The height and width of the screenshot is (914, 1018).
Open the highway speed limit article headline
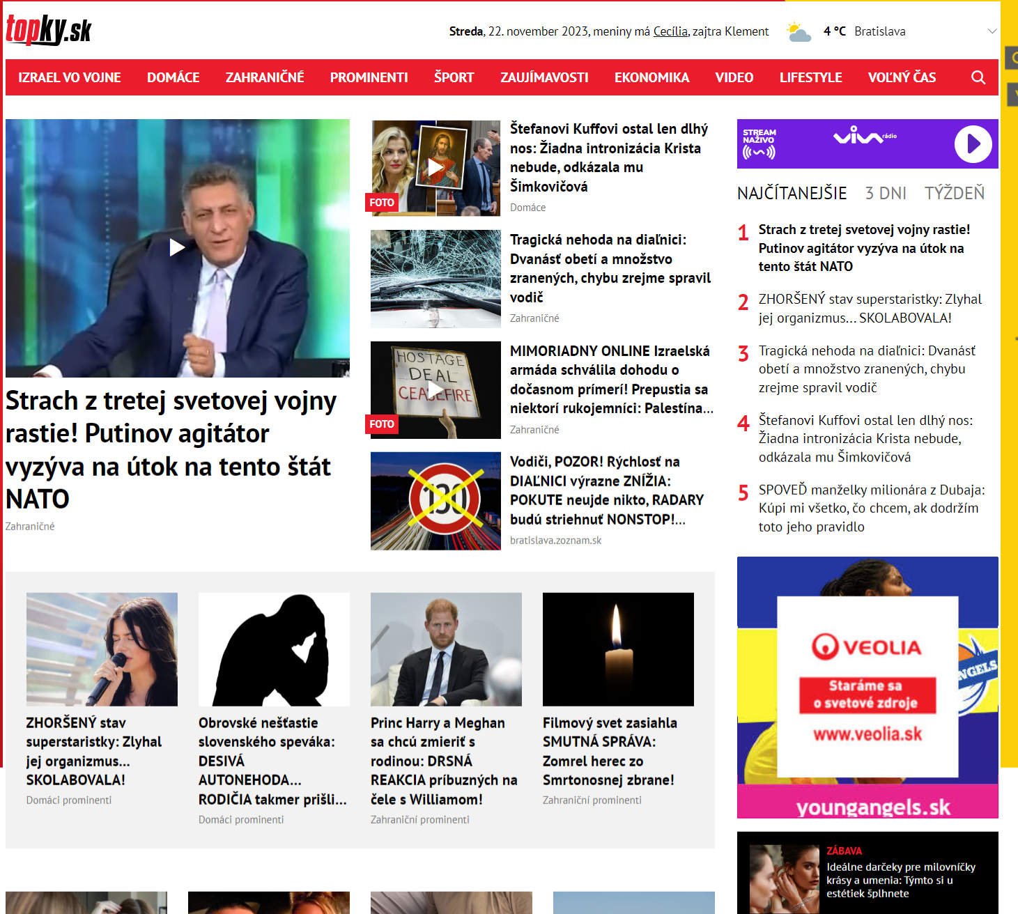606,490
